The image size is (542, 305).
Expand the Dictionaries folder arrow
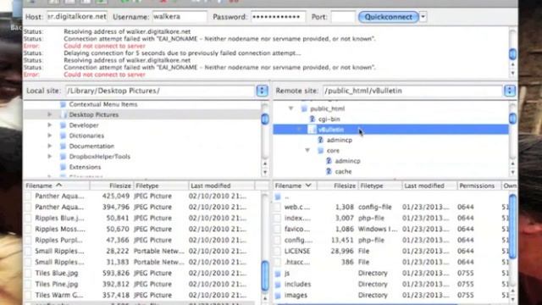pos(50,136)
